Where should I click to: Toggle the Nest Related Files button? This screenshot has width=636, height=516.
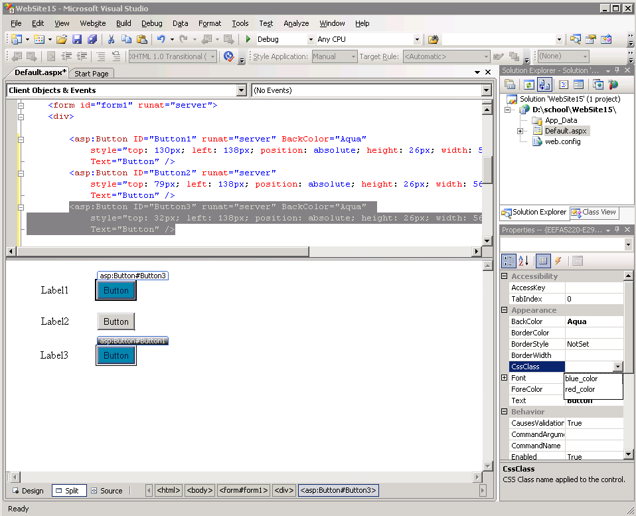tap(544, 84)
